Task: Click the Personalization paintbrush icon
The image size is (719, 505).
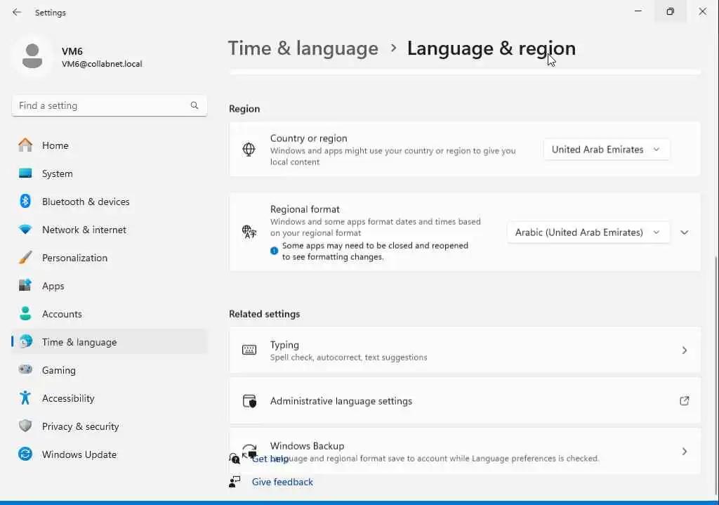Action: point(25,257)
